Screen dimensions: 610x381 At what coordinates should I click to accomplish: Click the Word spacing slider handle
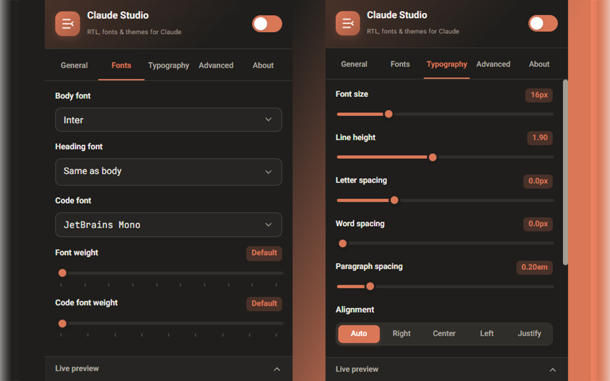click(x=343, y=243)
